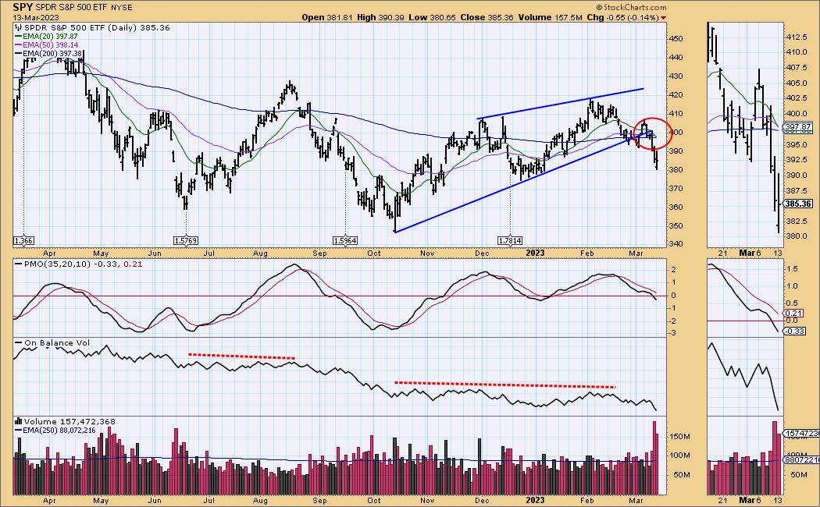Click the Close 385.36 header value

click(x=487, y=17)
